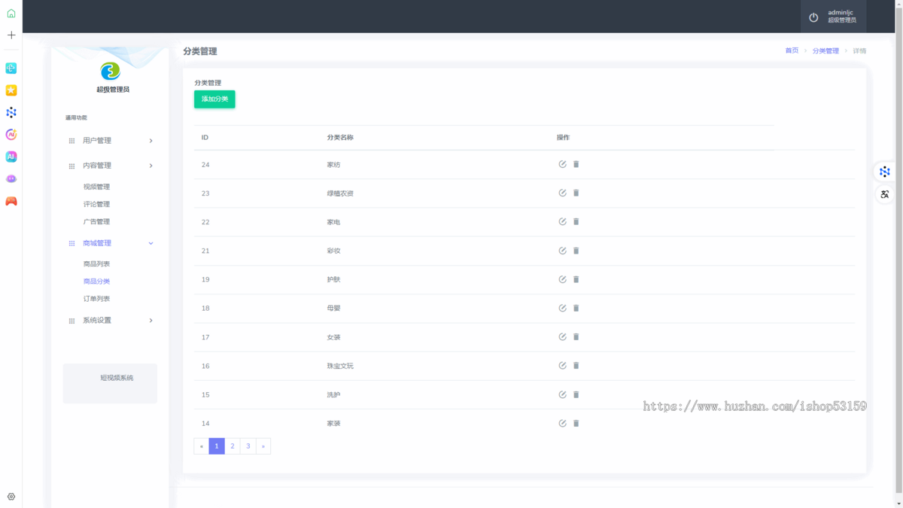Click the green 添加分类 button
The image size is (903, 508).
click(x=214, y=99)
